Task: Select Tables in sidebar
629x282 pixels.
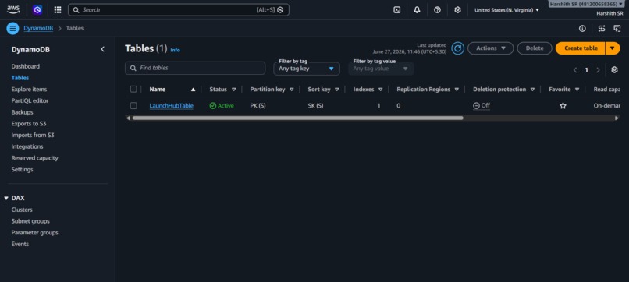Action: pos(20,78)
